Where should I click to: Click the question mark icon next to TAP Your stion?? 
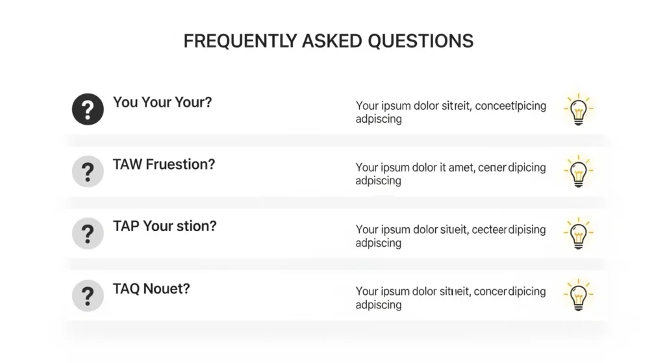coord(88,234)
